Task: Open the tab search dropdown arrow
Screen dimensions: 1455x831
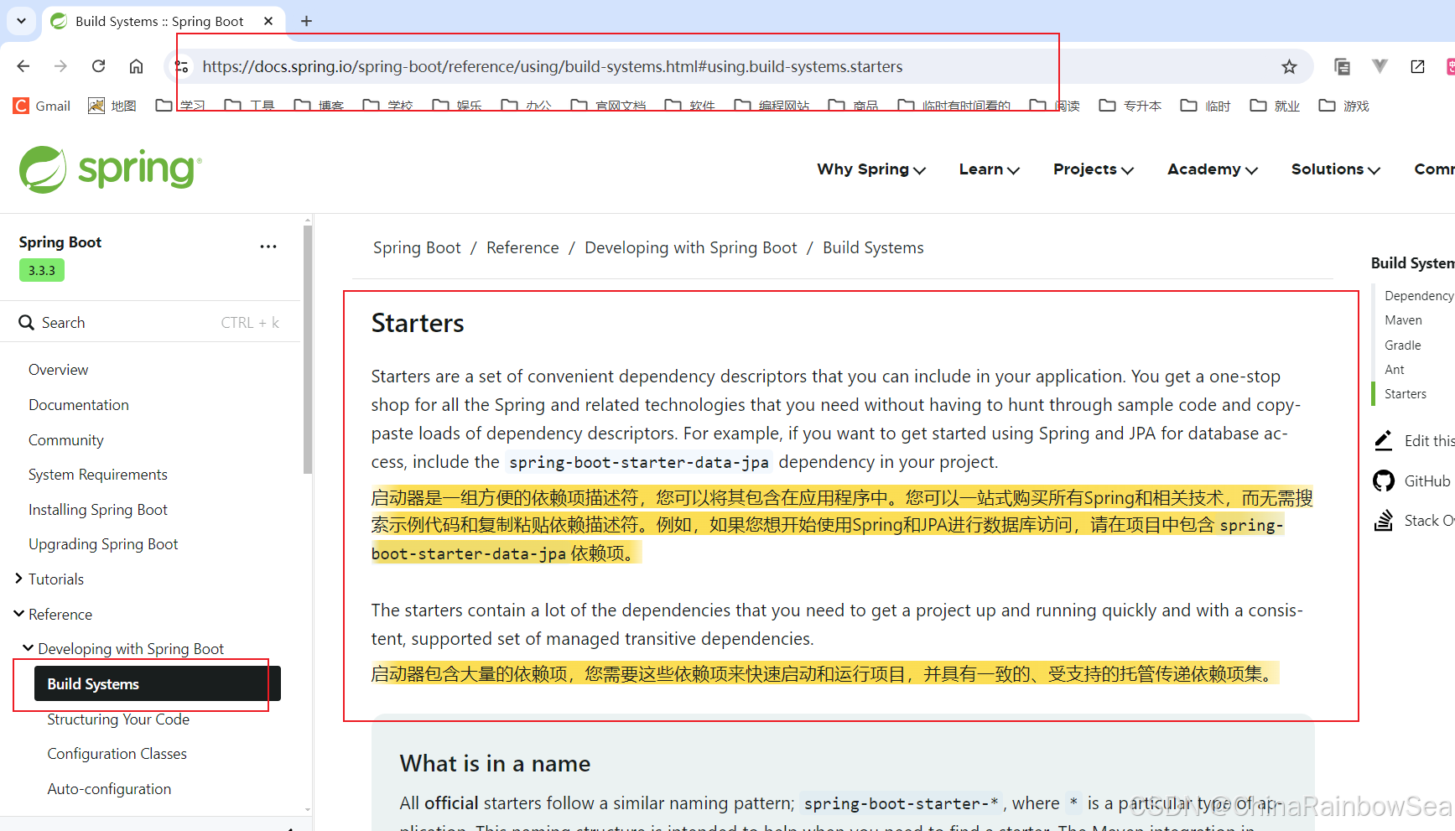Action: 21,21
